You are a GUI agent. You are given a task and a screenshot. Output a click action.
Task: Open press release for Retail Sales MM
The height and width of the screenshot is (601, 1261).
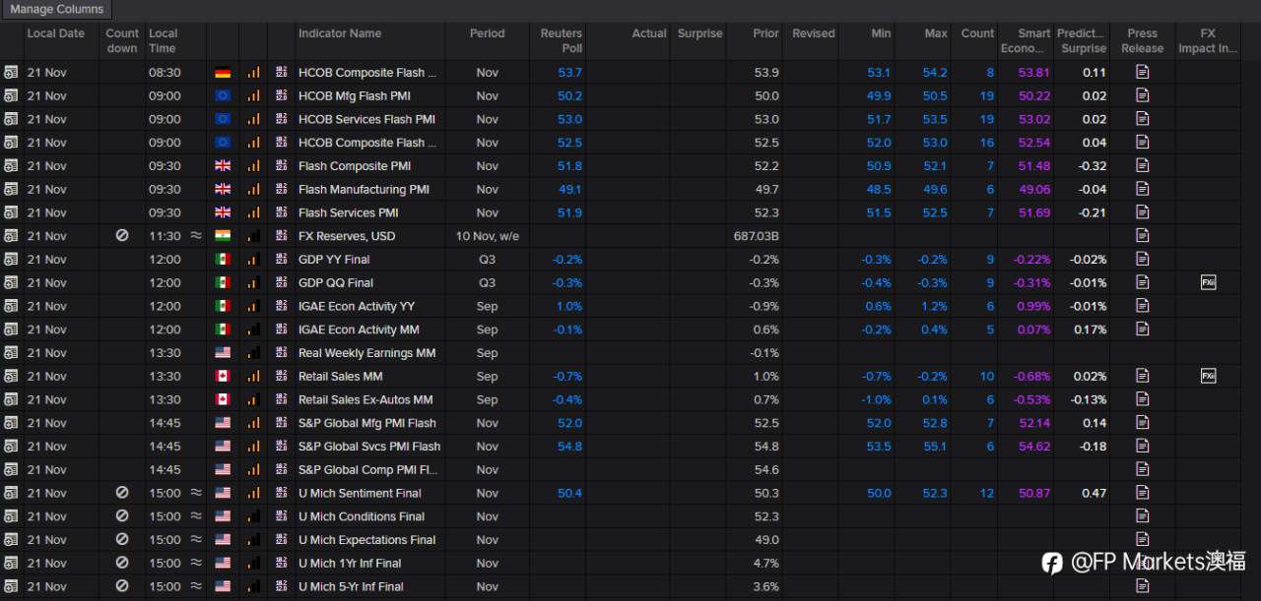1143,376
